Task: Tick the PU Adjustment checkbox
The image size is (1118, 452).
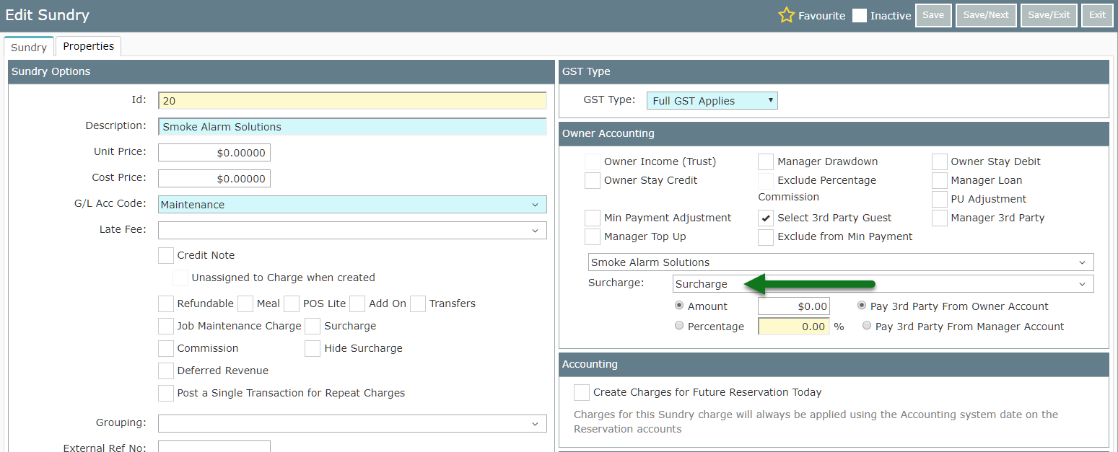Action: [940, 199]
